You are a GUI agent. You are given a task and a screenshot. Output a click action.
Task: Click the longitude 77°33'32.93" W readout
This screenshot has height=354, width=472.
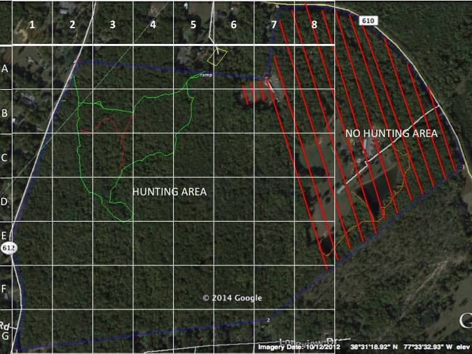427,347
